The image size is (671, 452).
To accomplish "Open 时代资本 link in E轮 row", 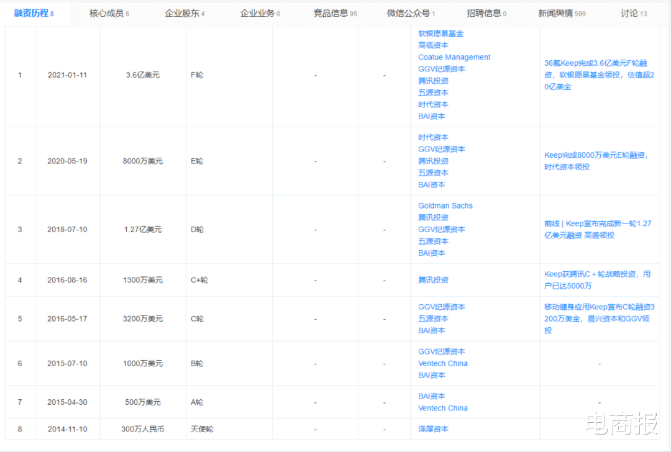I will [433, 137].
